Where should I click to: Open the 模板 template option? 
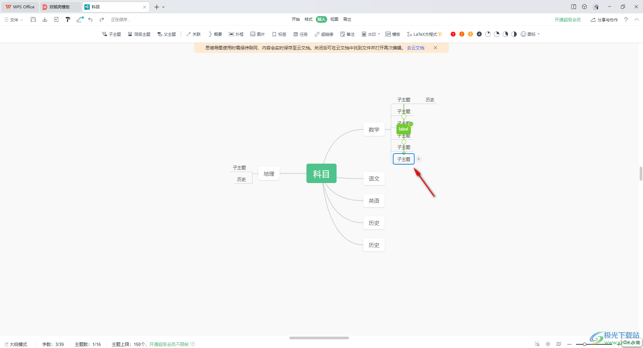click(393, 34)
